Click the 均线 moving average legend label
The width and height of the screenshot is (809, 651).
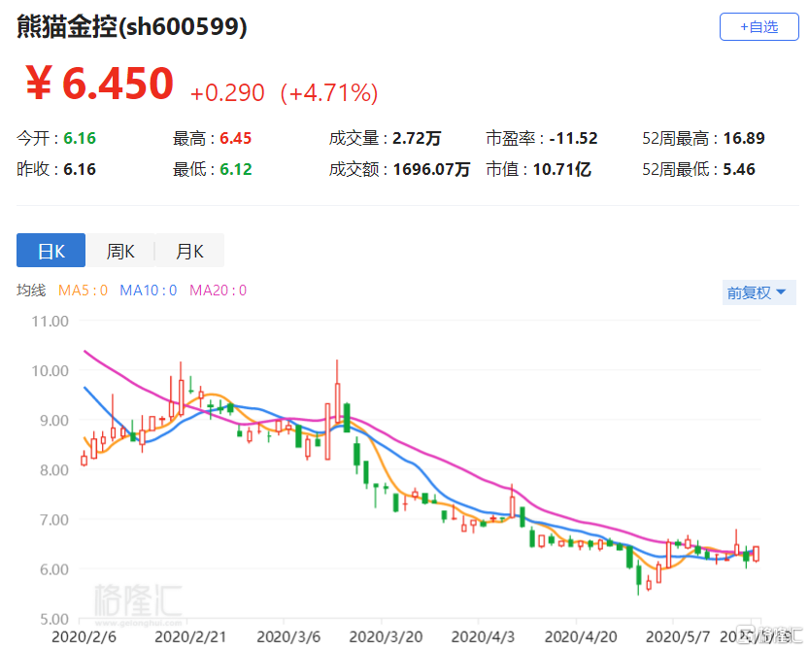tap(31, 291)
